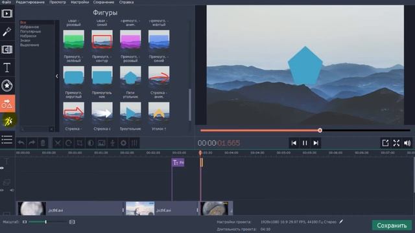Select the rounded blue rectangle thumbnail
This screenshot has width=415, height=233.
[x=73, y=76]
